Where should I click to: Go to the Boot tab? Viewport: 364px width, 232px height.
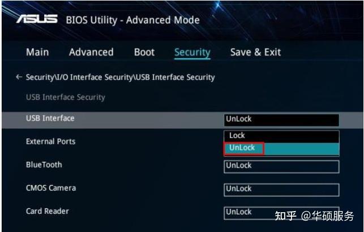point(144,52)
